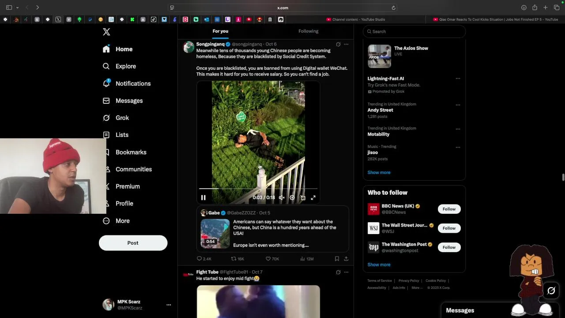Open Gabe's quoted video thumbnail
Screen dimensions: 565x318
pyautogui.click(x=215, y=233)
